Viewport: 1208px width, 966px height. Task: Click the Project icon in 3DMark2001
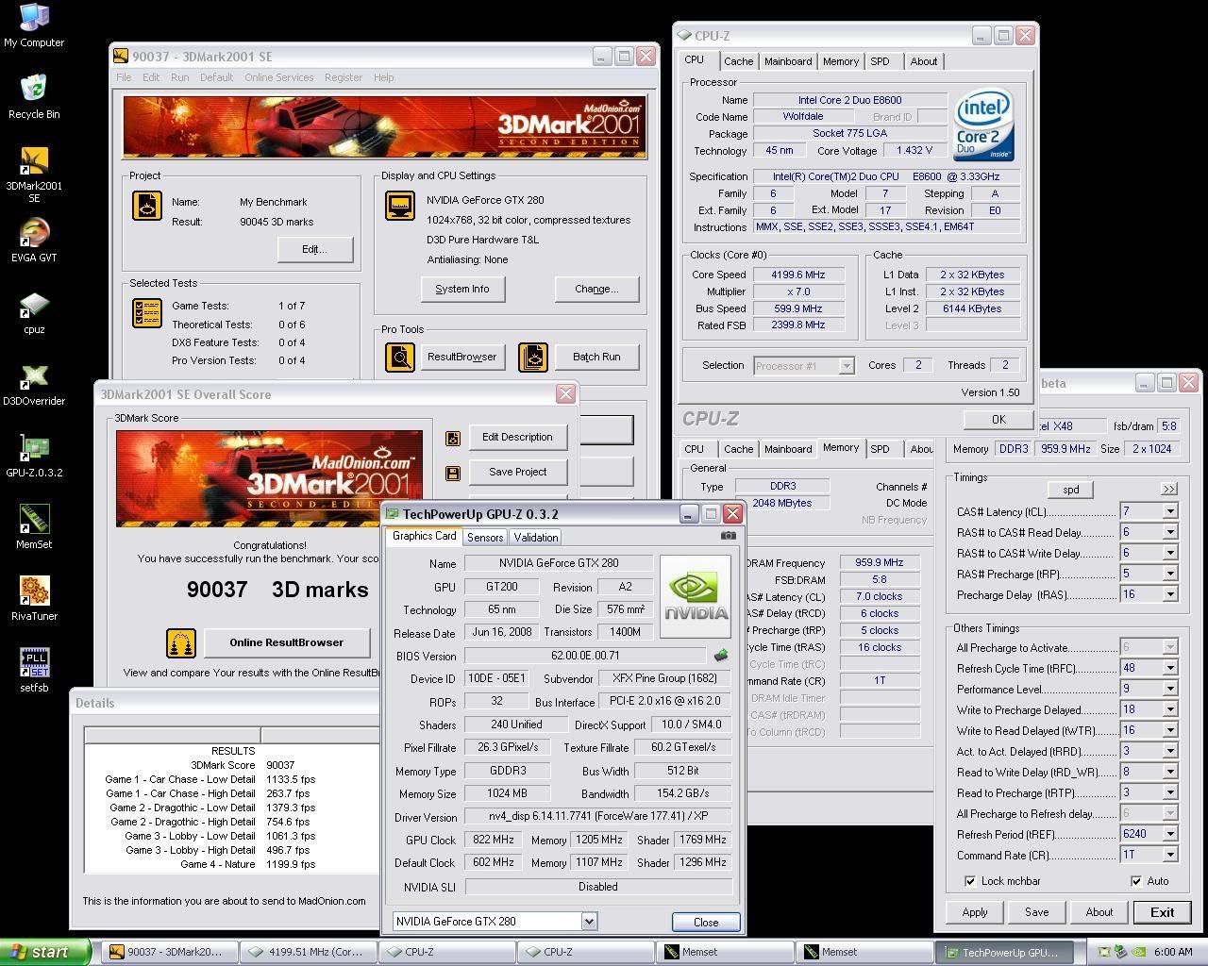tap(147, 206)
